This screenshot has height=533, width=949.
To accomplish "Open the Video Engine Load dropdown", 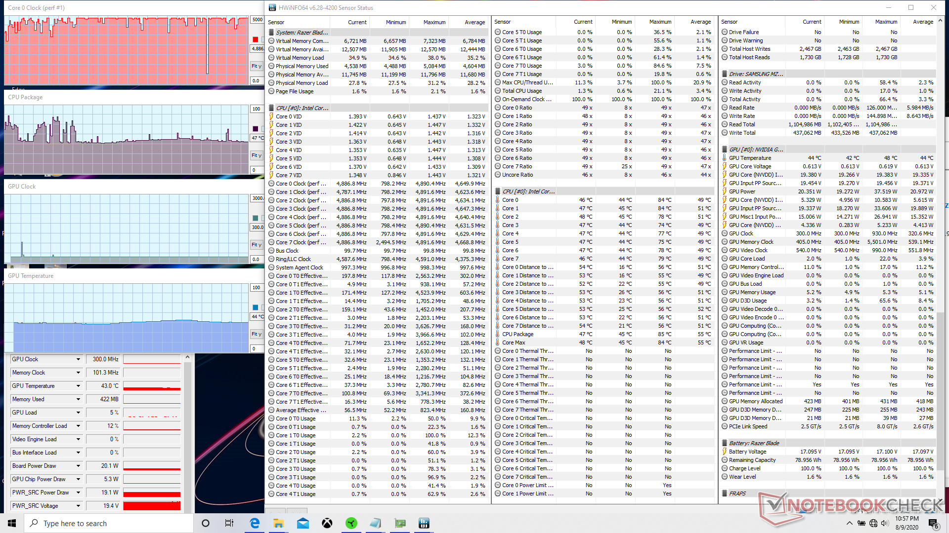I will pyautogui.click(x=78, y=439).
